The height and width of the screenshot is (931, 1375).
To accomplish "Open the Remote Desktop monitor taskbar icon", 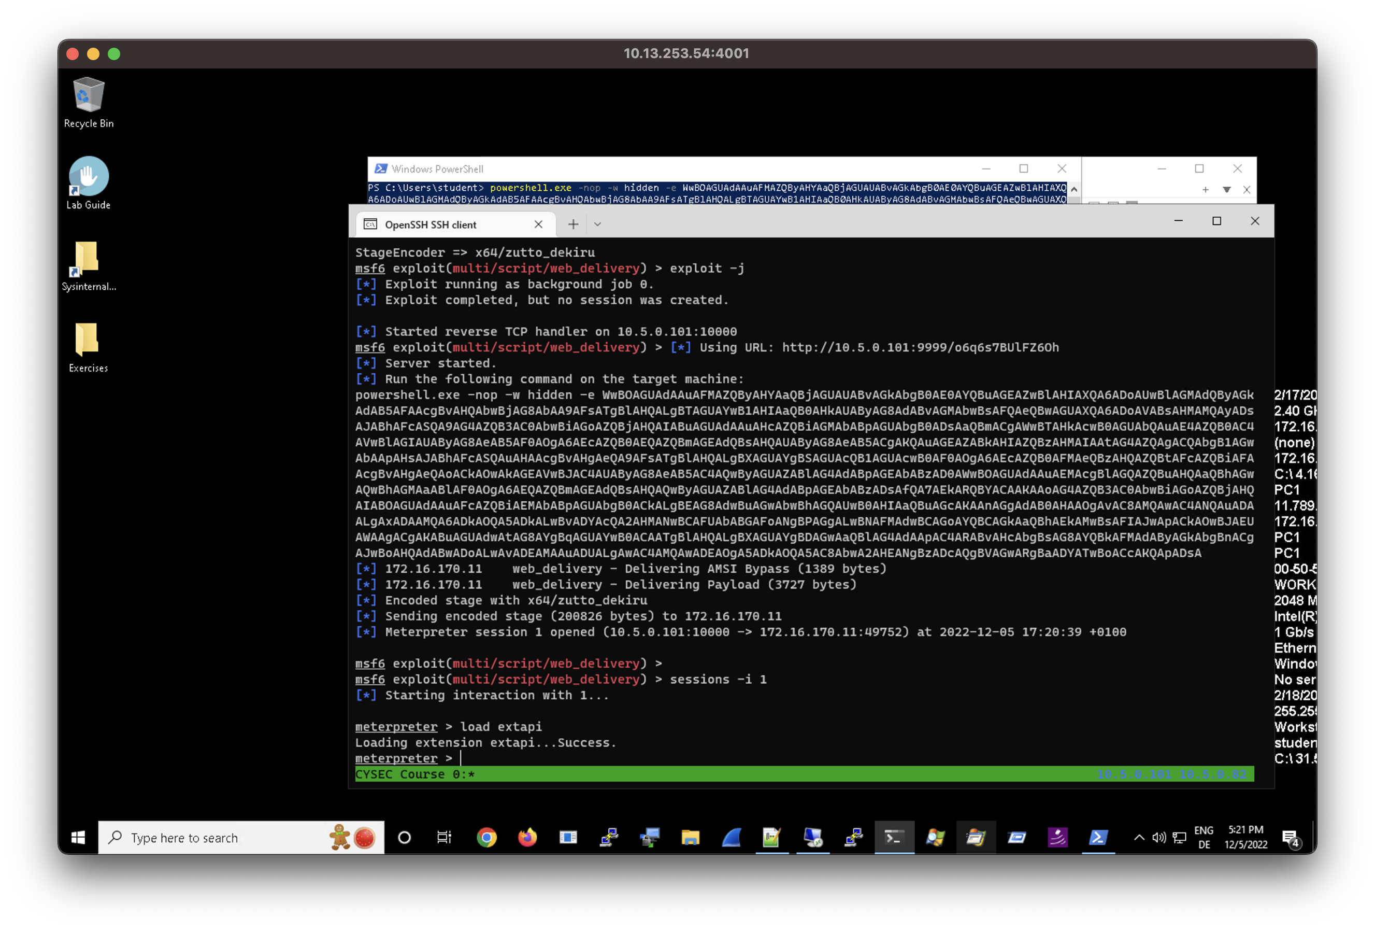I will click(812, 838).
